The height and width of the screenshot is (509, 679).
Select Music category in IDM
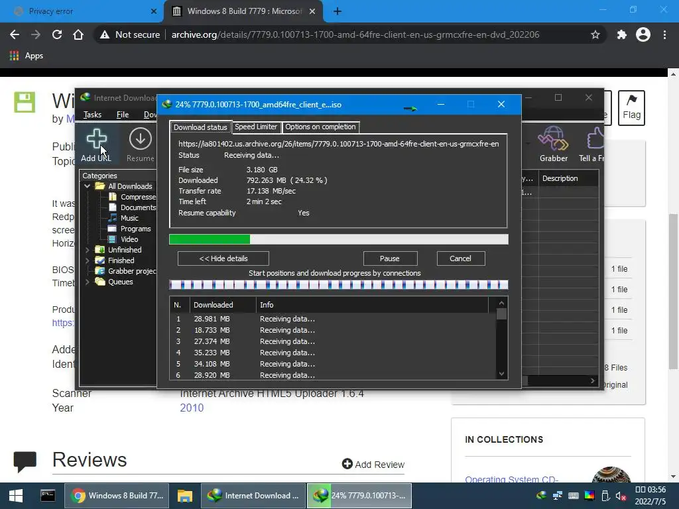(123, 218)
